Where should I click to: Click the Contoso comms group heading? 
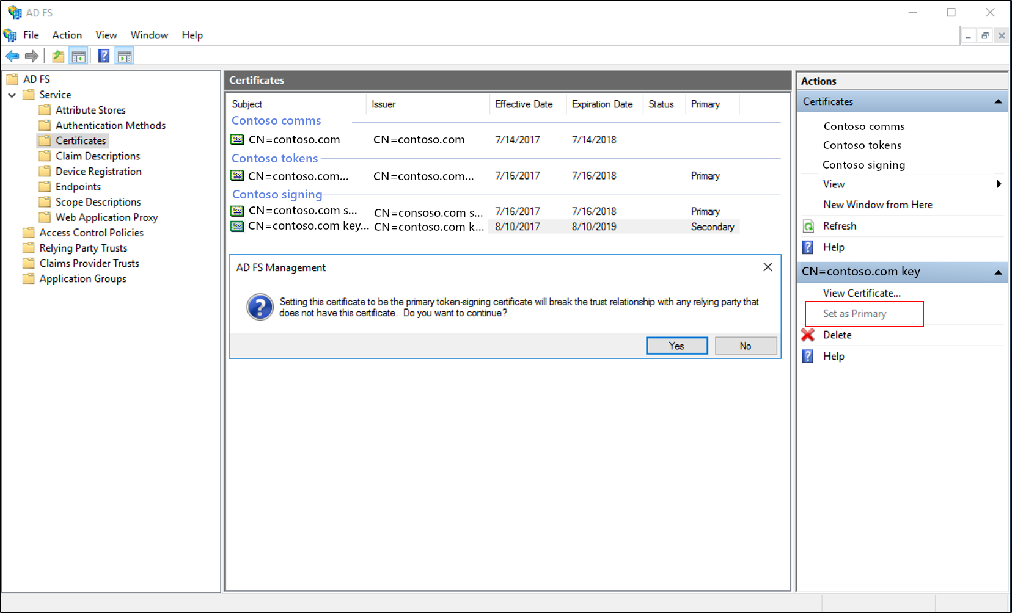pyautogui.click(x=276, y=121)
